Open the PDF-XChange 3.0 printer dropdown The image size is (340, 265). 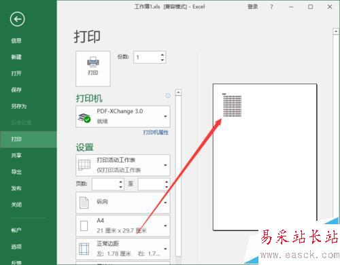[x=123, y=116]
